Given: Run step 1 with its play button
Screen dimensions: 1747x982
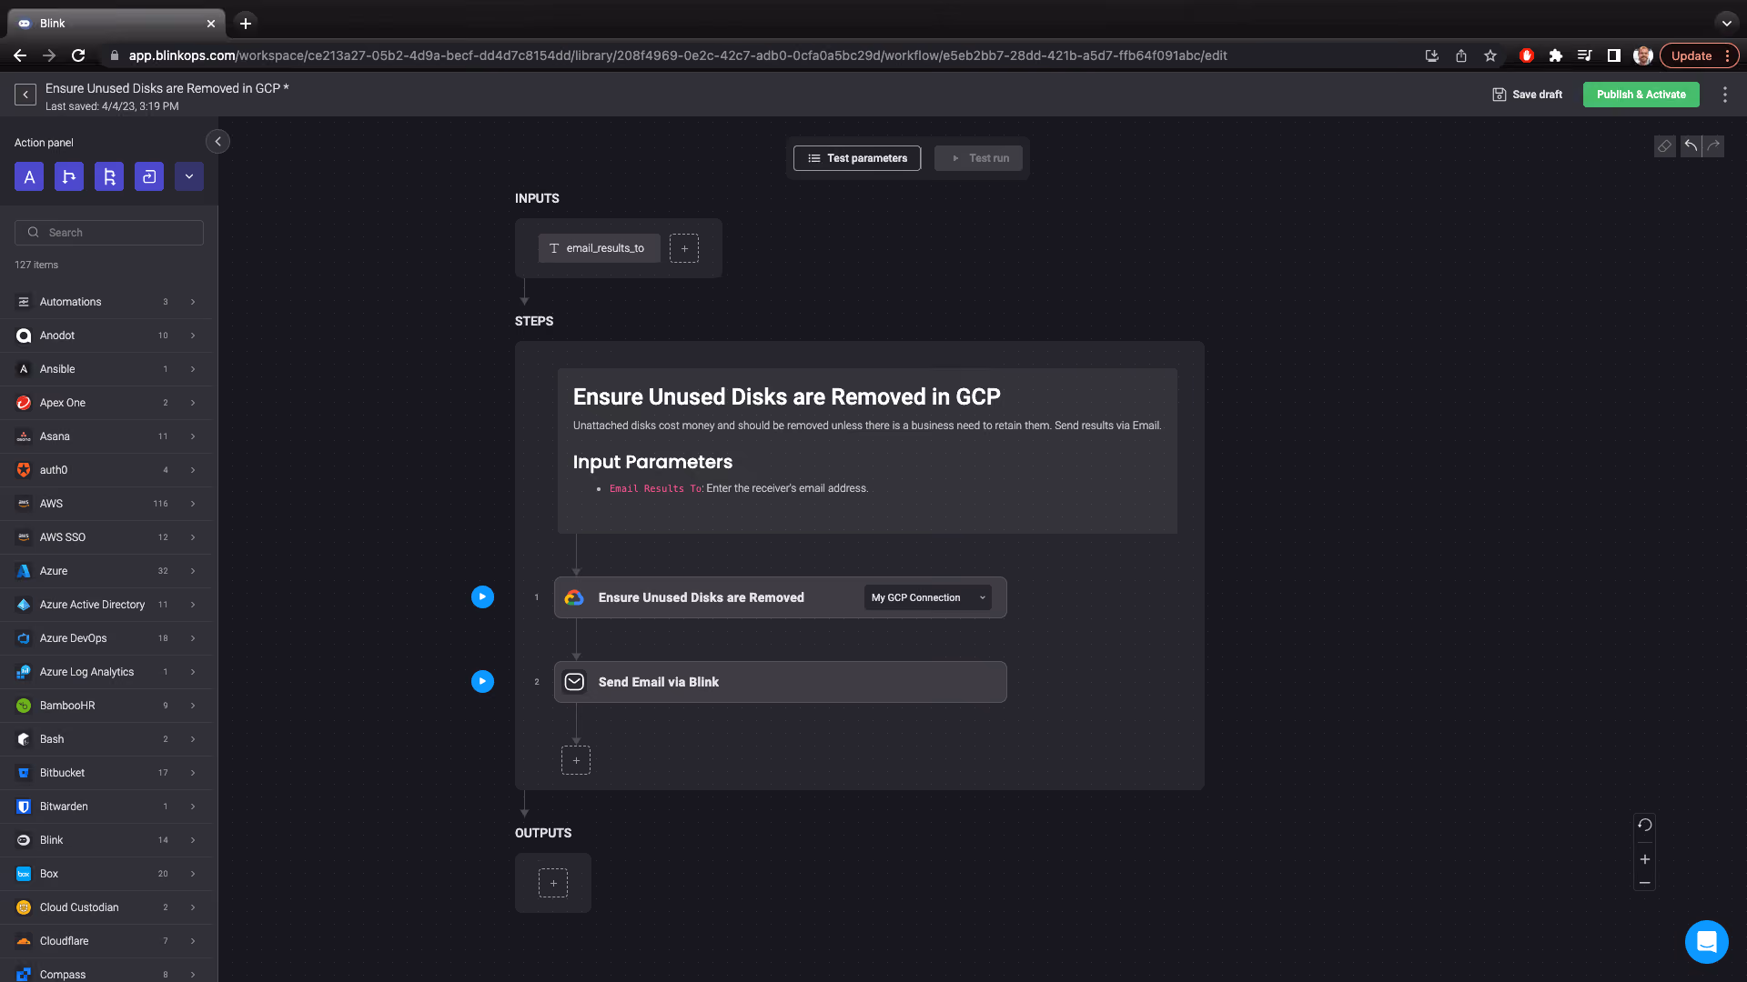Looking at the screenshot, I should click(482, 596).
